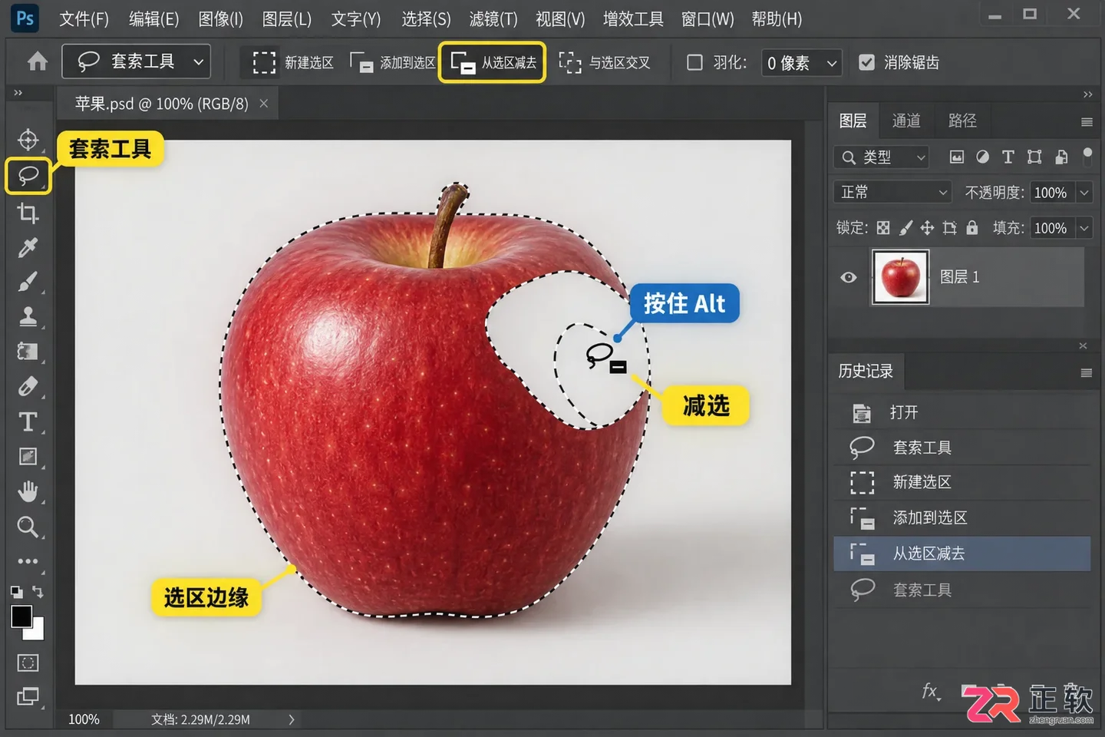Click 新建选区 in the options bar
This screenshot has width=1105, height=737.
293,62
